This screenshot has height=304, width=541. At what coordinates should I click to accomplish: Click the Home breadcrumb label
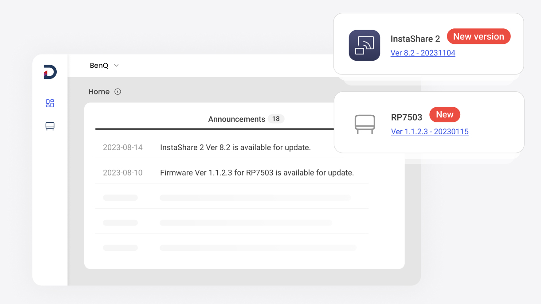[x=99, y=92]
